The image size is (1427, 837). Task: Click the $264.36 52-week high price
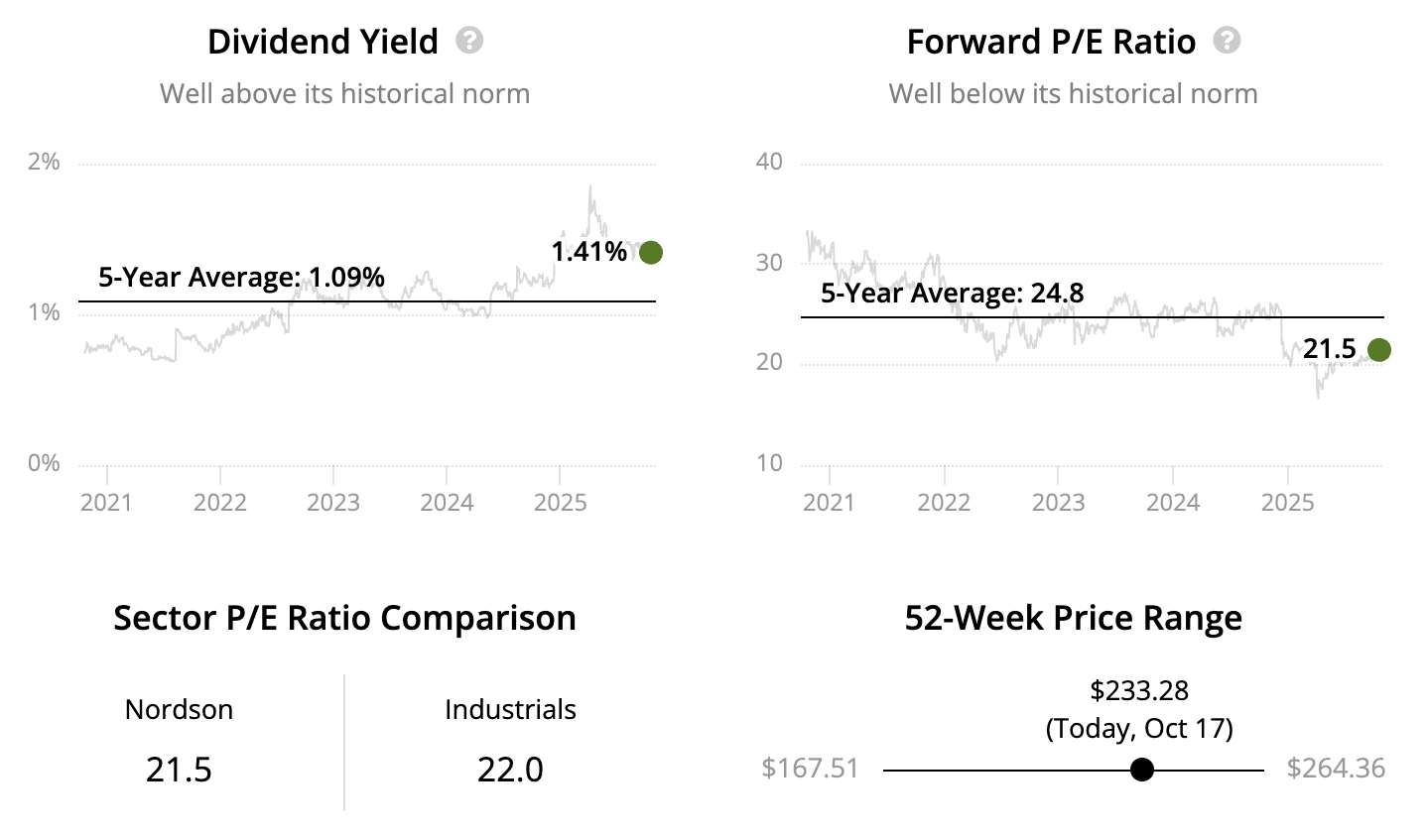tap(1336, 769)
